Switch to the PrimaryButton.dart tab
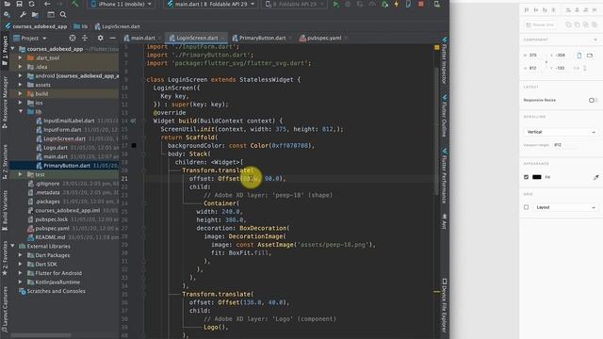This screenshot has height=339, width=603. pyautogui.click(x=262, y=38)
